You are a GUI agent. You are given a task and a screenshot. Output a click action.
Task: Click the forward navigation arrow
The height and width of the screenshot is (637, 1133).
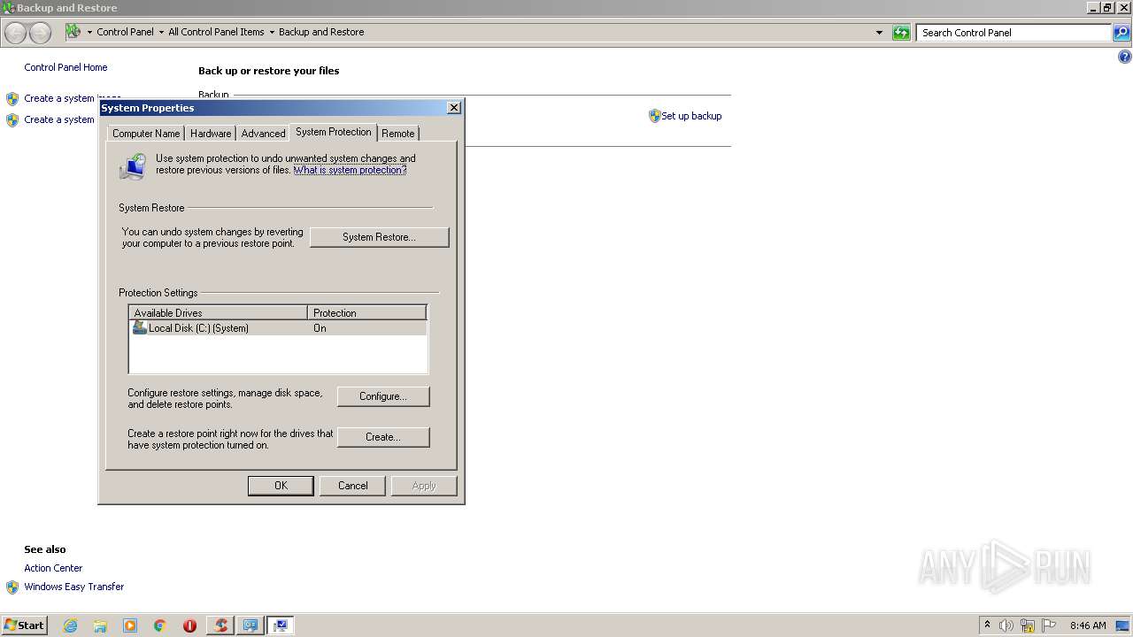pyautogui.click(x=41, y=33)
